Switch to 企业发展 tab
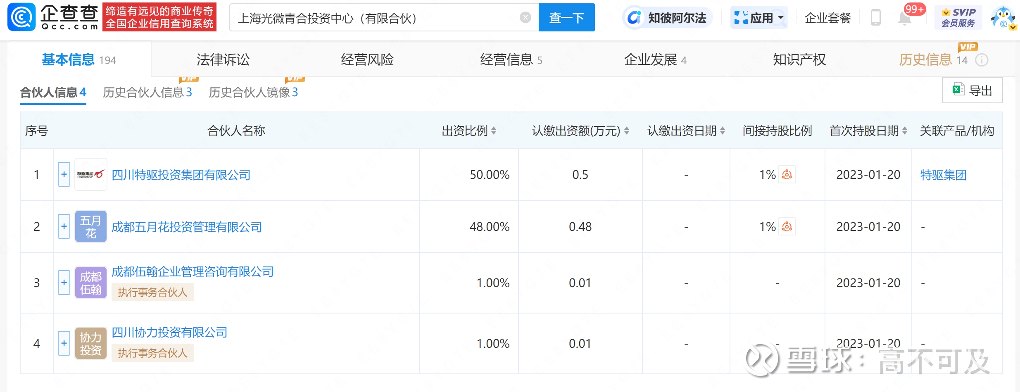Image resolution: width=1020 pixels, height=392 pixels. click(655, 60)
